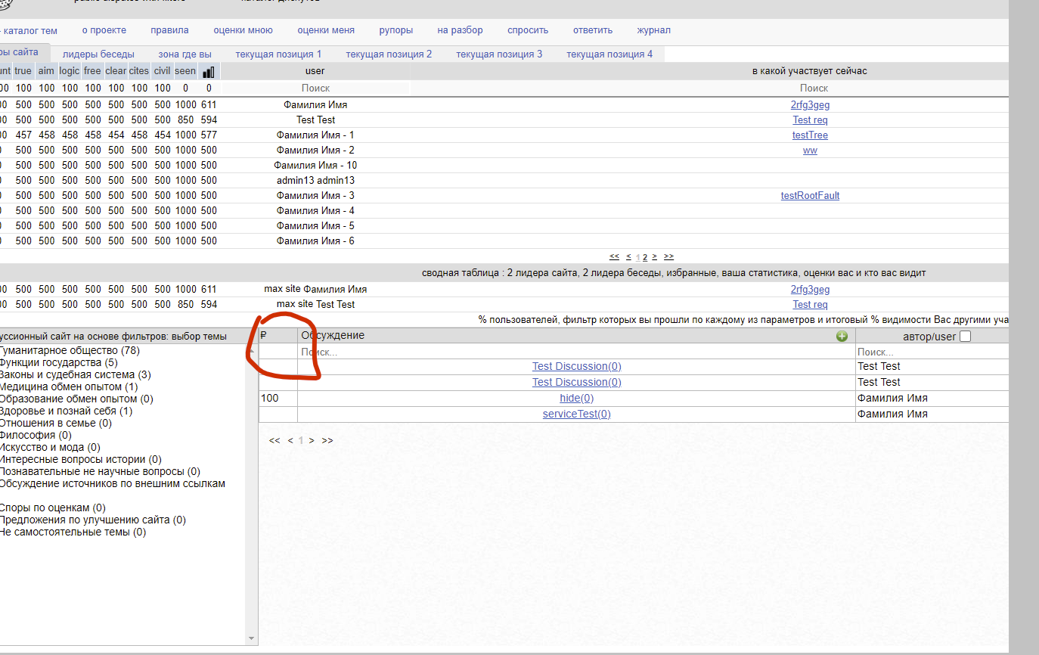Open the ww discussion link
This screenshot has width=1039, height=655.
[810, 151]
